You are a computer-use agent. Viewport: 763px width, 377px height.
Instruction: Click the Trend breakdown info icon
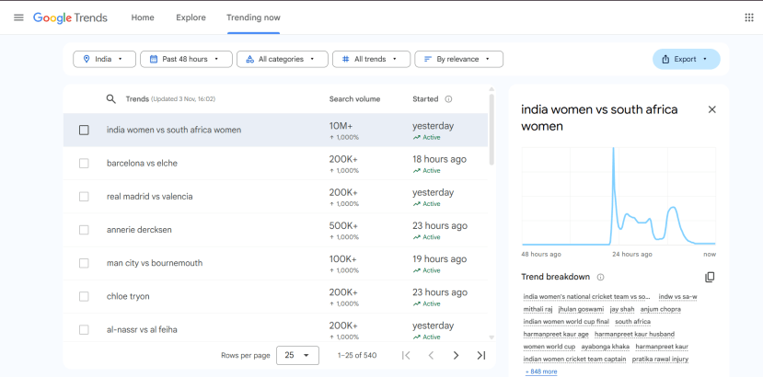click(600, 277)
